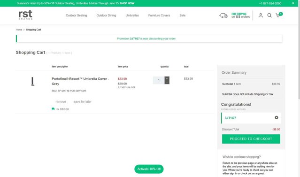Click the quantity input field
This screenshot has width=300, height=177.
tap(159, 80)
